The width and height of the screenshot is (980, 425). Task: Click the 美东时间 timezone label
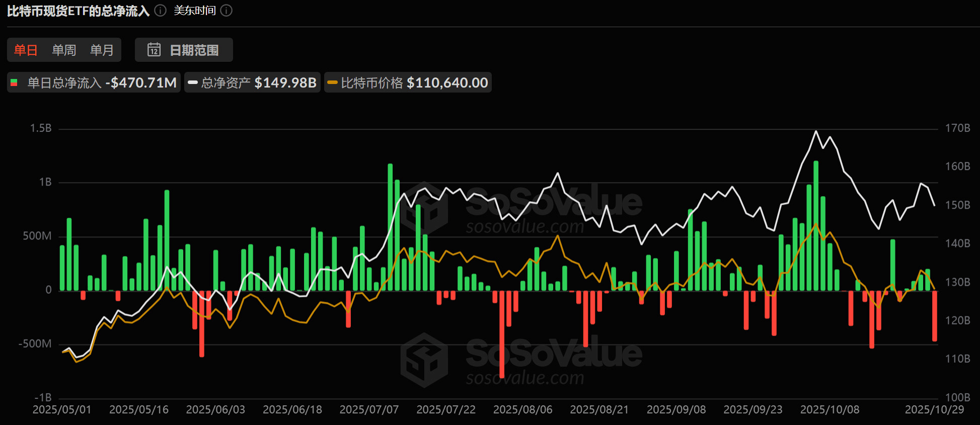195,11
